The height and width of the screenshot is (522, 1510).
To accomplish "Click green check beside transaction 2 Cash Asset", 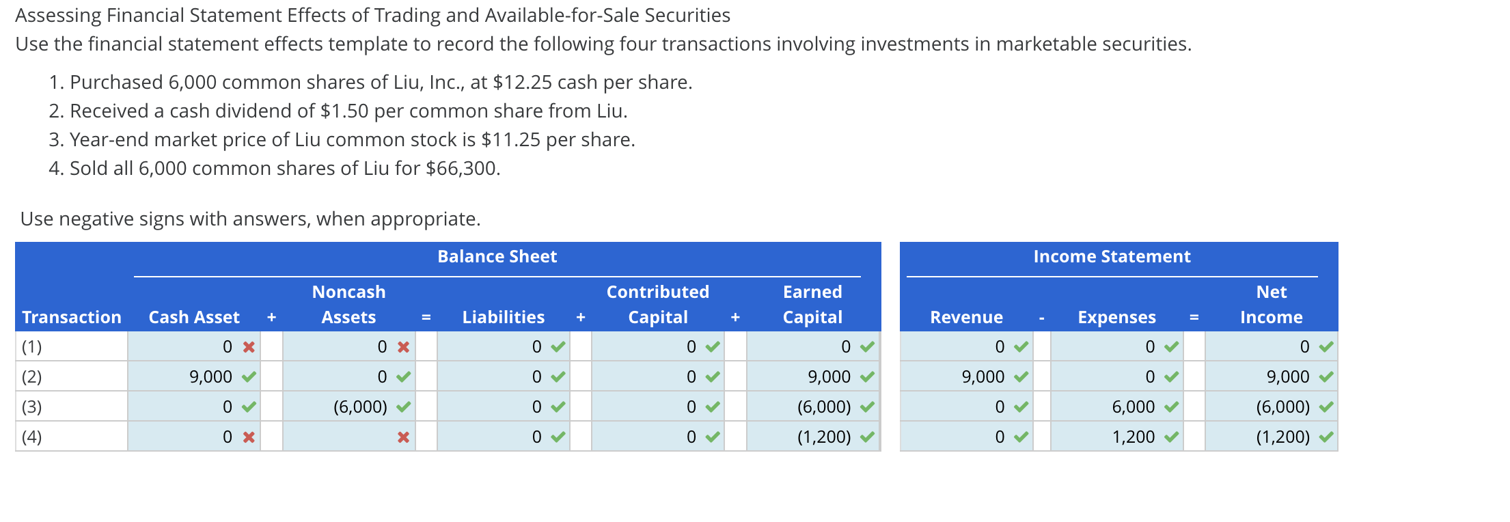I will pyautogui.click(x=249, y=377).
